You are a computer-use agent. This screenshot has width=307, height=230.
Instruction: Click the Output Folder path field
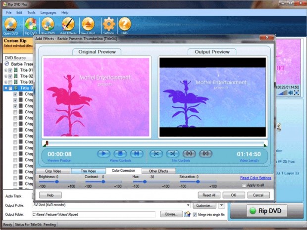(x=94, y=214)
